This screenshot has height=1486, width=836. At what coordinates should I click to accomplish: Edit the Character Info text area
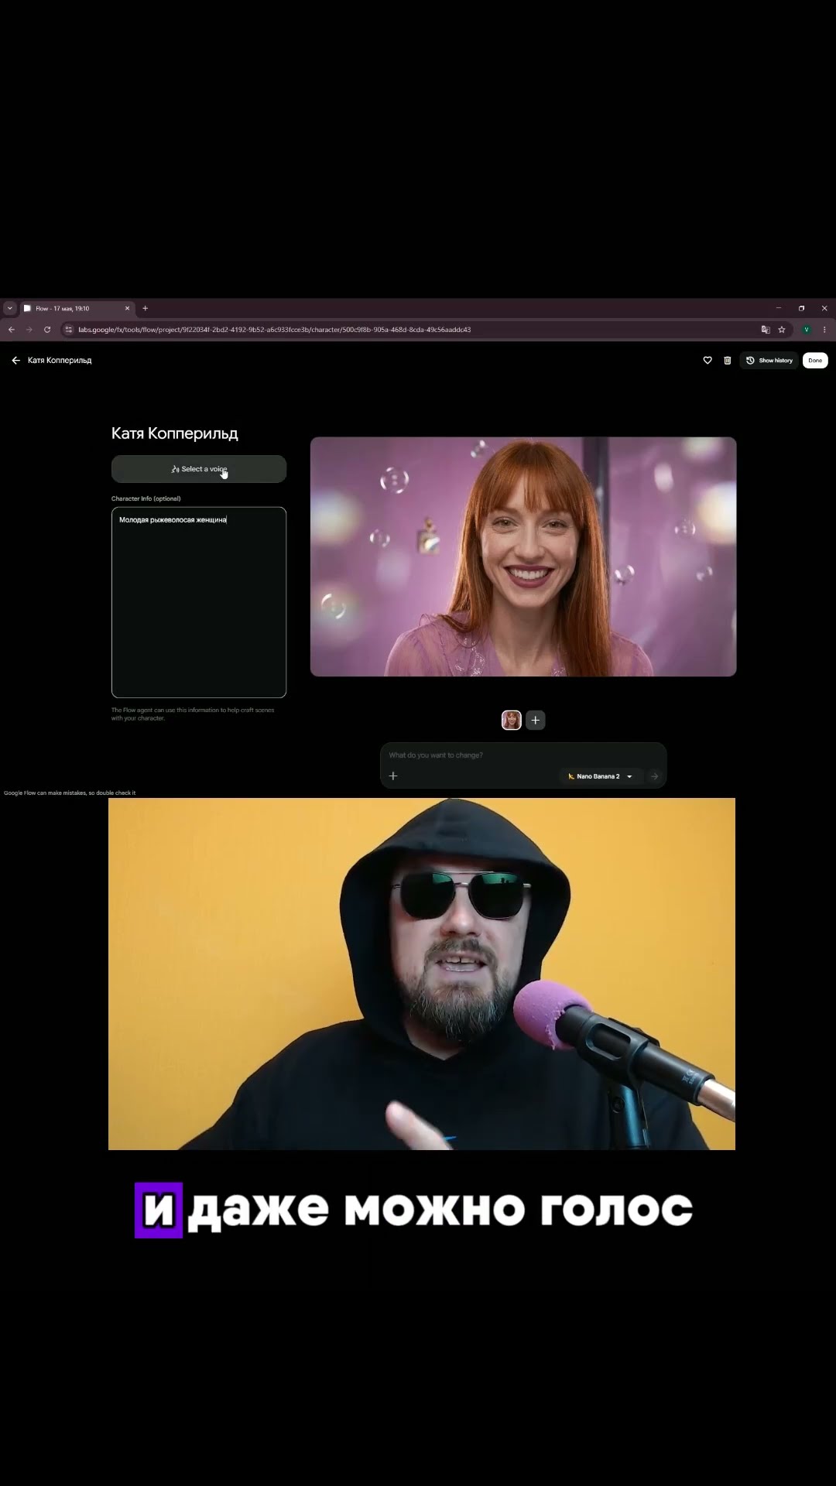[x=199, y=602]
